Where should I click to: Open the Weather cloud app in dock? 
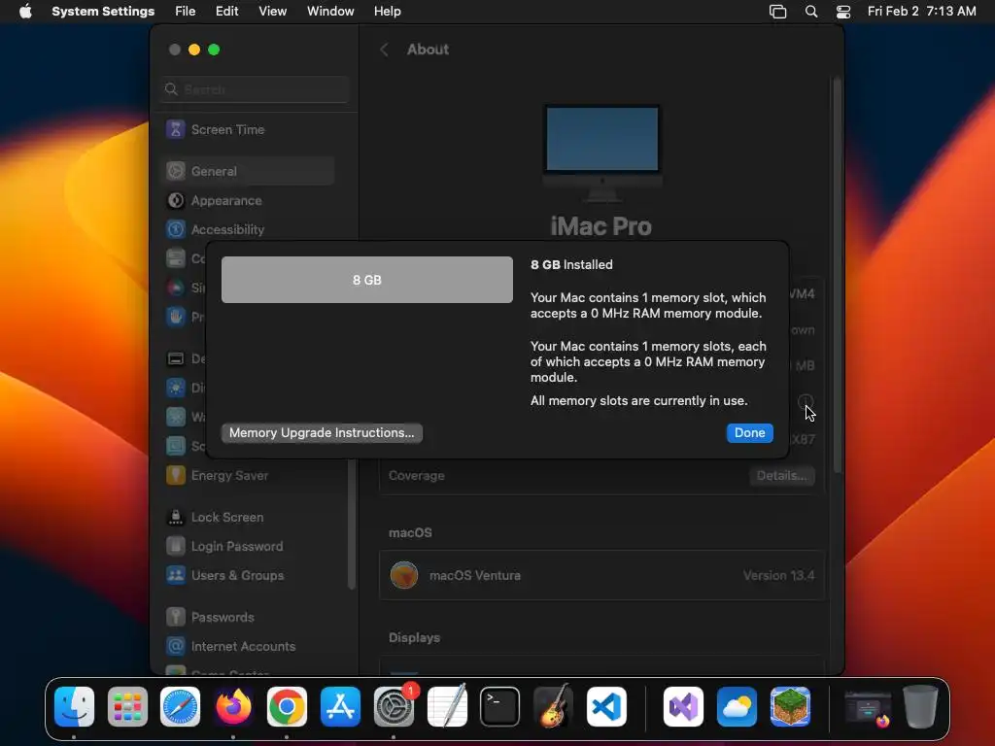tap(737, 707)
